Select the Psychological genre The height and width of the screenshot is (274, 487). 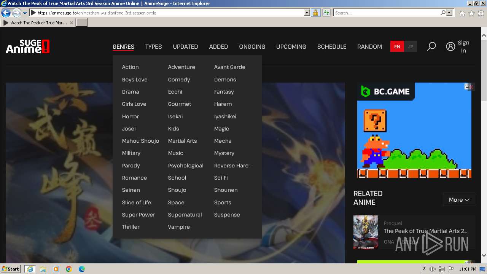pyautogui.click(x=186, y=166)
